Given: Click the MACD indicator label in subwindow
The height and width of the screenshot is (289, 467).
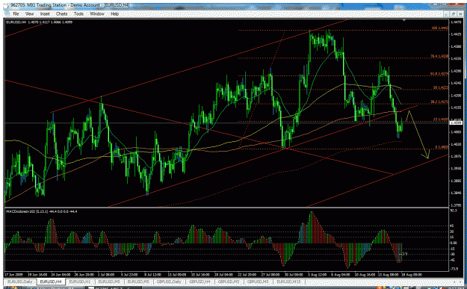Looking at the screenshot, I should point(42,211).
